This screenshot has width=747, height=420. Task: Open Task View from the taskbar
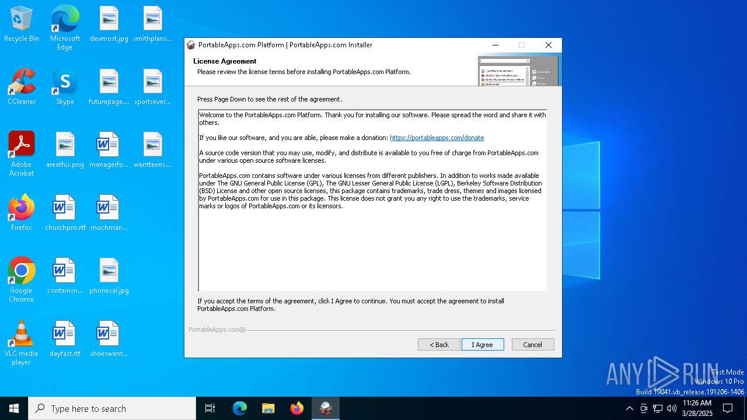click(x=210, y=408)
